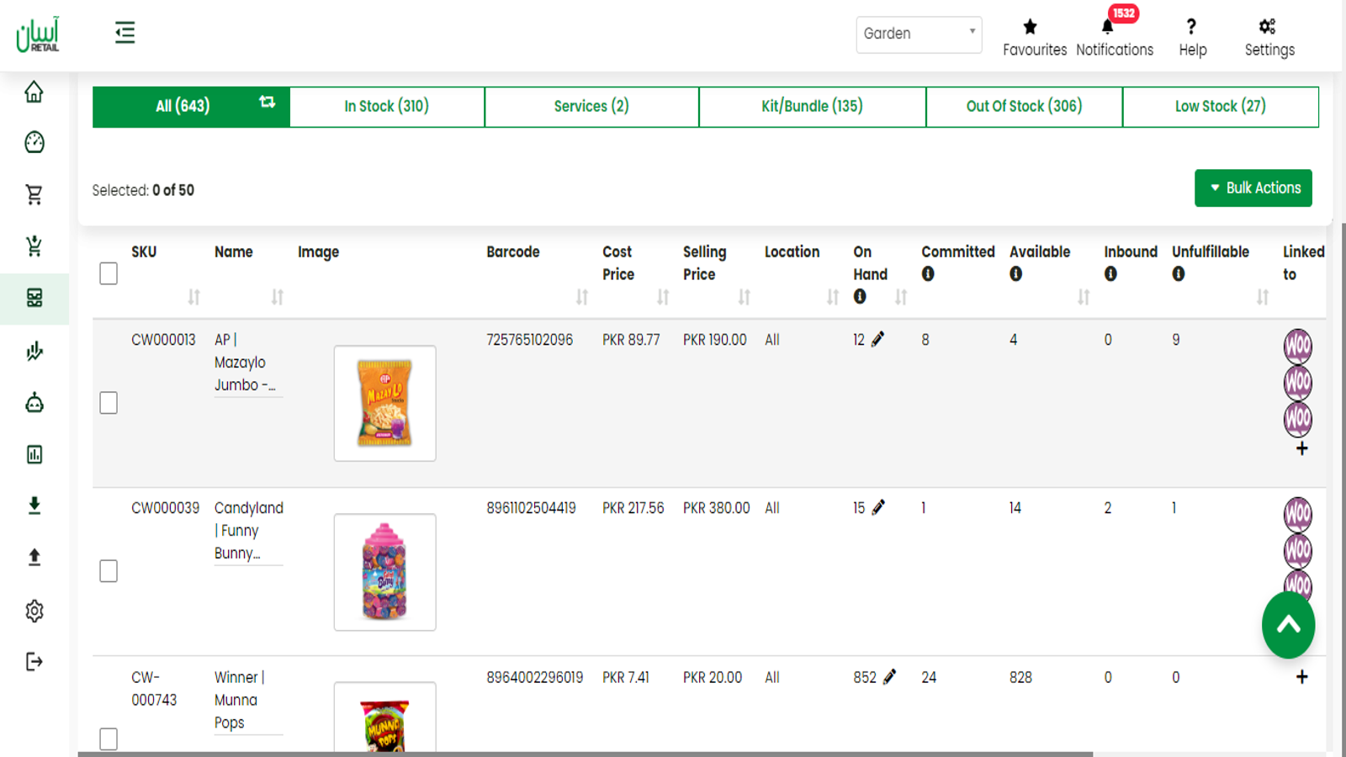Image resolution: width=1346 pixels, height=757 pixels.
Task: Select the checkbox for AP Mazaylo Jumbo row
Action: point(109,403)
